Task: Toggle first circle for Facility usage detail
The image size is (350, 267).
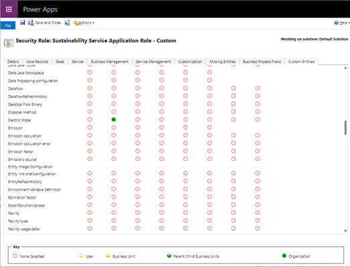Action: click(90, 229)
